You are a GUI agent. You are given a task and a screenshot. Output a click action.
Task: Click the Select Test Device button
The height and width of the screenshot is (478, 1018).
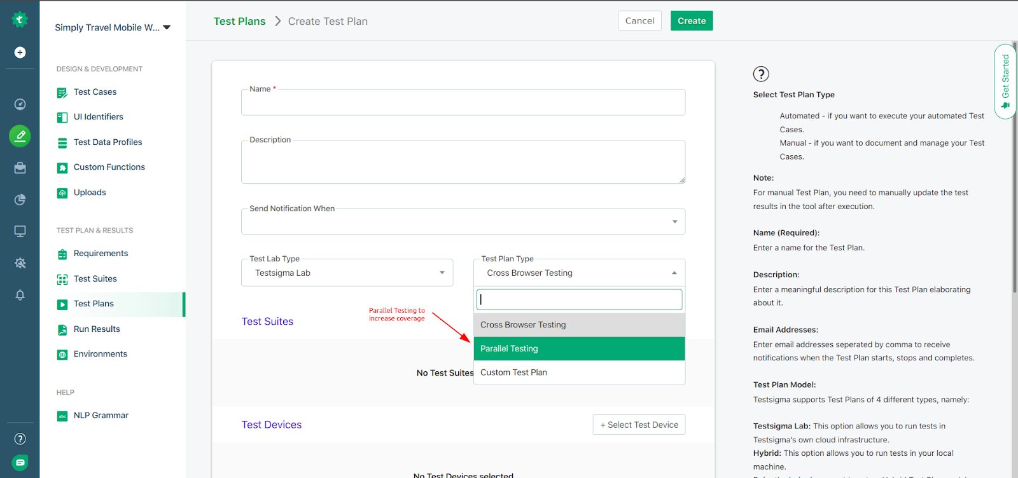click(x=639, y=425)
